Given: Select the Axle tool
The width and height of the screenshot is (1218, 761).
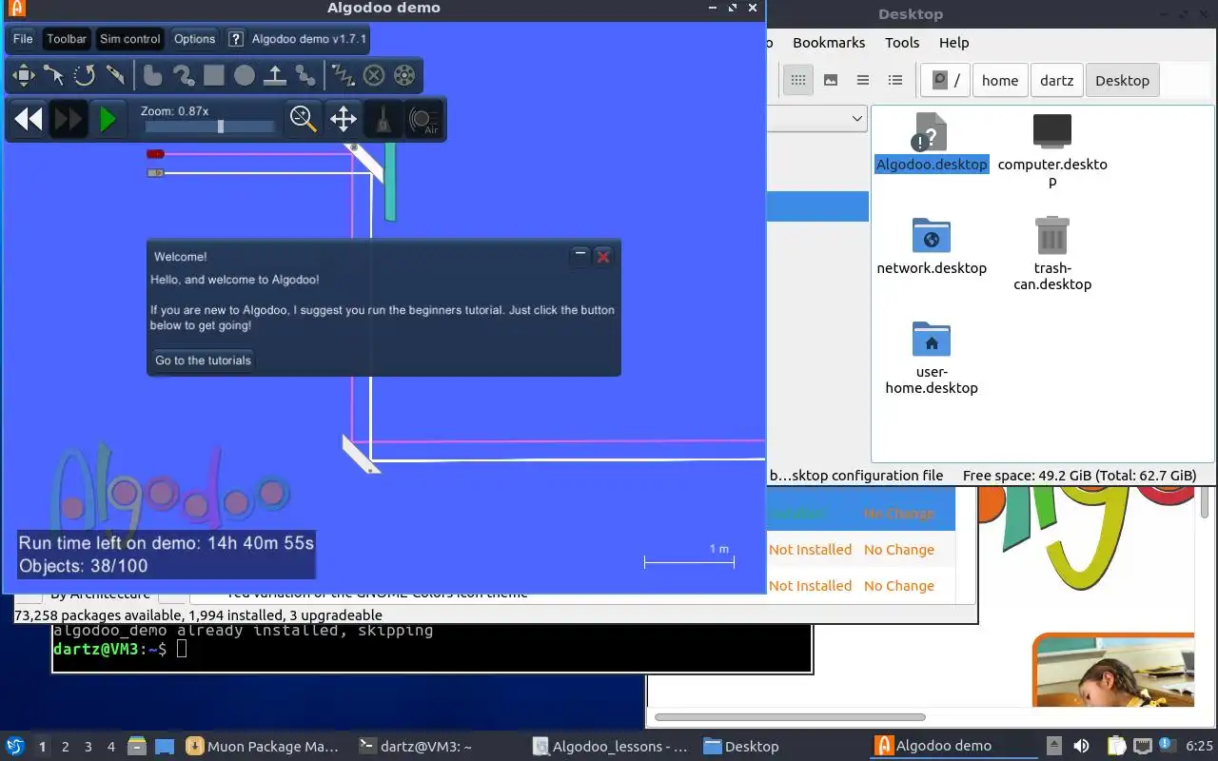Looking at the screenshot, I should pos(404,75).
